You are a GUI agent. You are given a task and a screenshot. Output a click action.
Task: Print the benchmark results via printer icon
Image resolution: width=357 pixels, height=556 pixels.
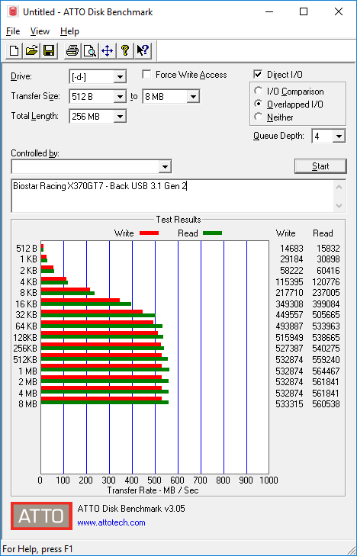point(72,50)
